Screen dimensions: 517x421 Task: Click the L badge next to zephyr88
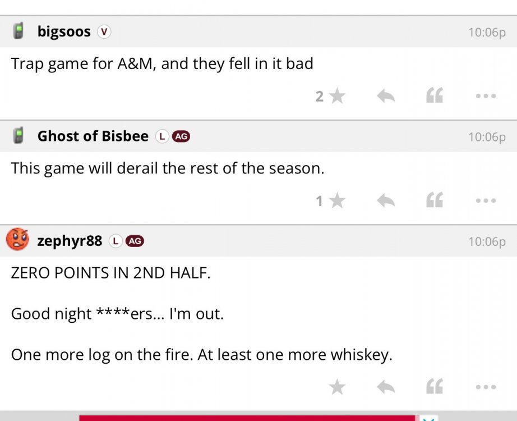click(x=115, y=241)
